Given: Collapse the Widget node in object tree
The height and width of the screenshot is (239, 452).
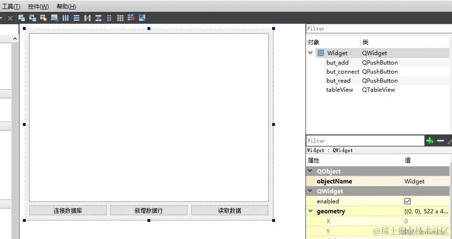Looking at the screenshot, I should 311,53.
